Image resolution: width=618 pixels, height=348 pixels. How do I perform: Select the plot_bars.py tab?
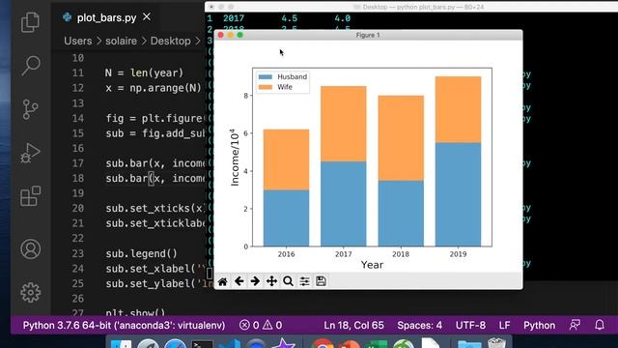coord(106,17)
